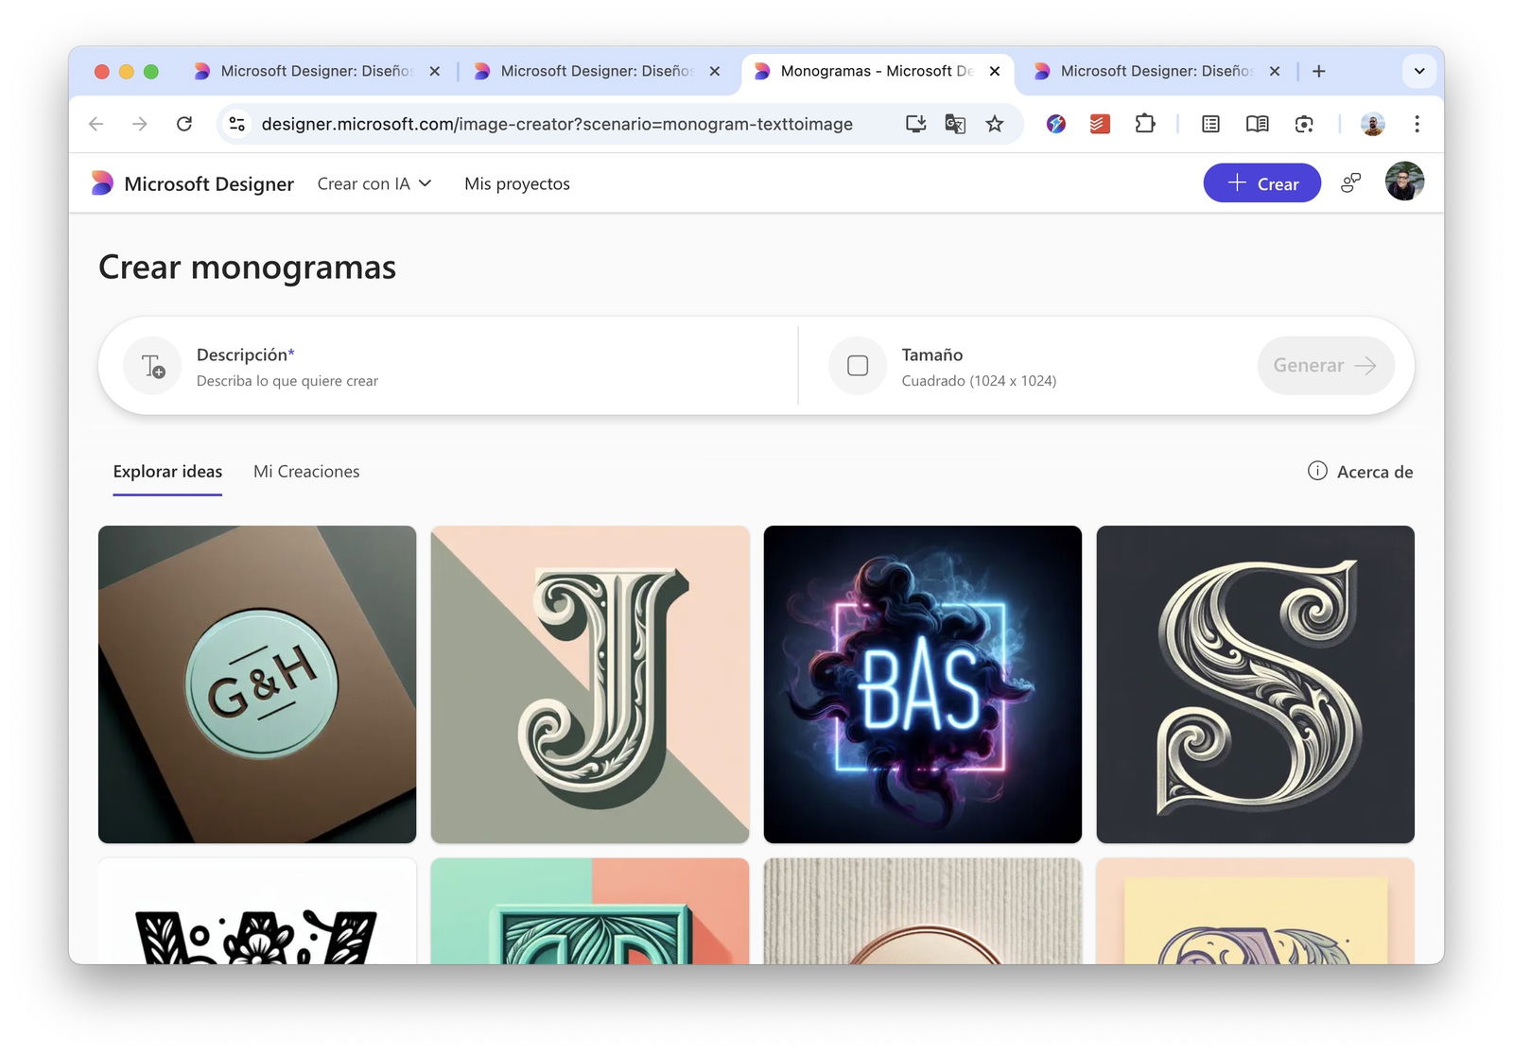Viewport: 1513px width, 1055px height.
Task: Click the Microsoft Designer logo
Action: pyautogui.click(x=102, y=183)
